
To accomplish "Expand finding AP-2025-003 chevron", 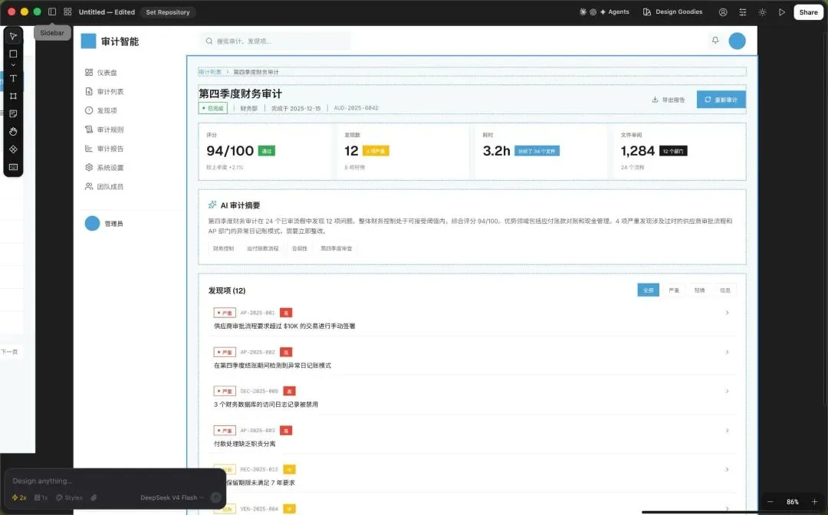I will pos(727,431).
